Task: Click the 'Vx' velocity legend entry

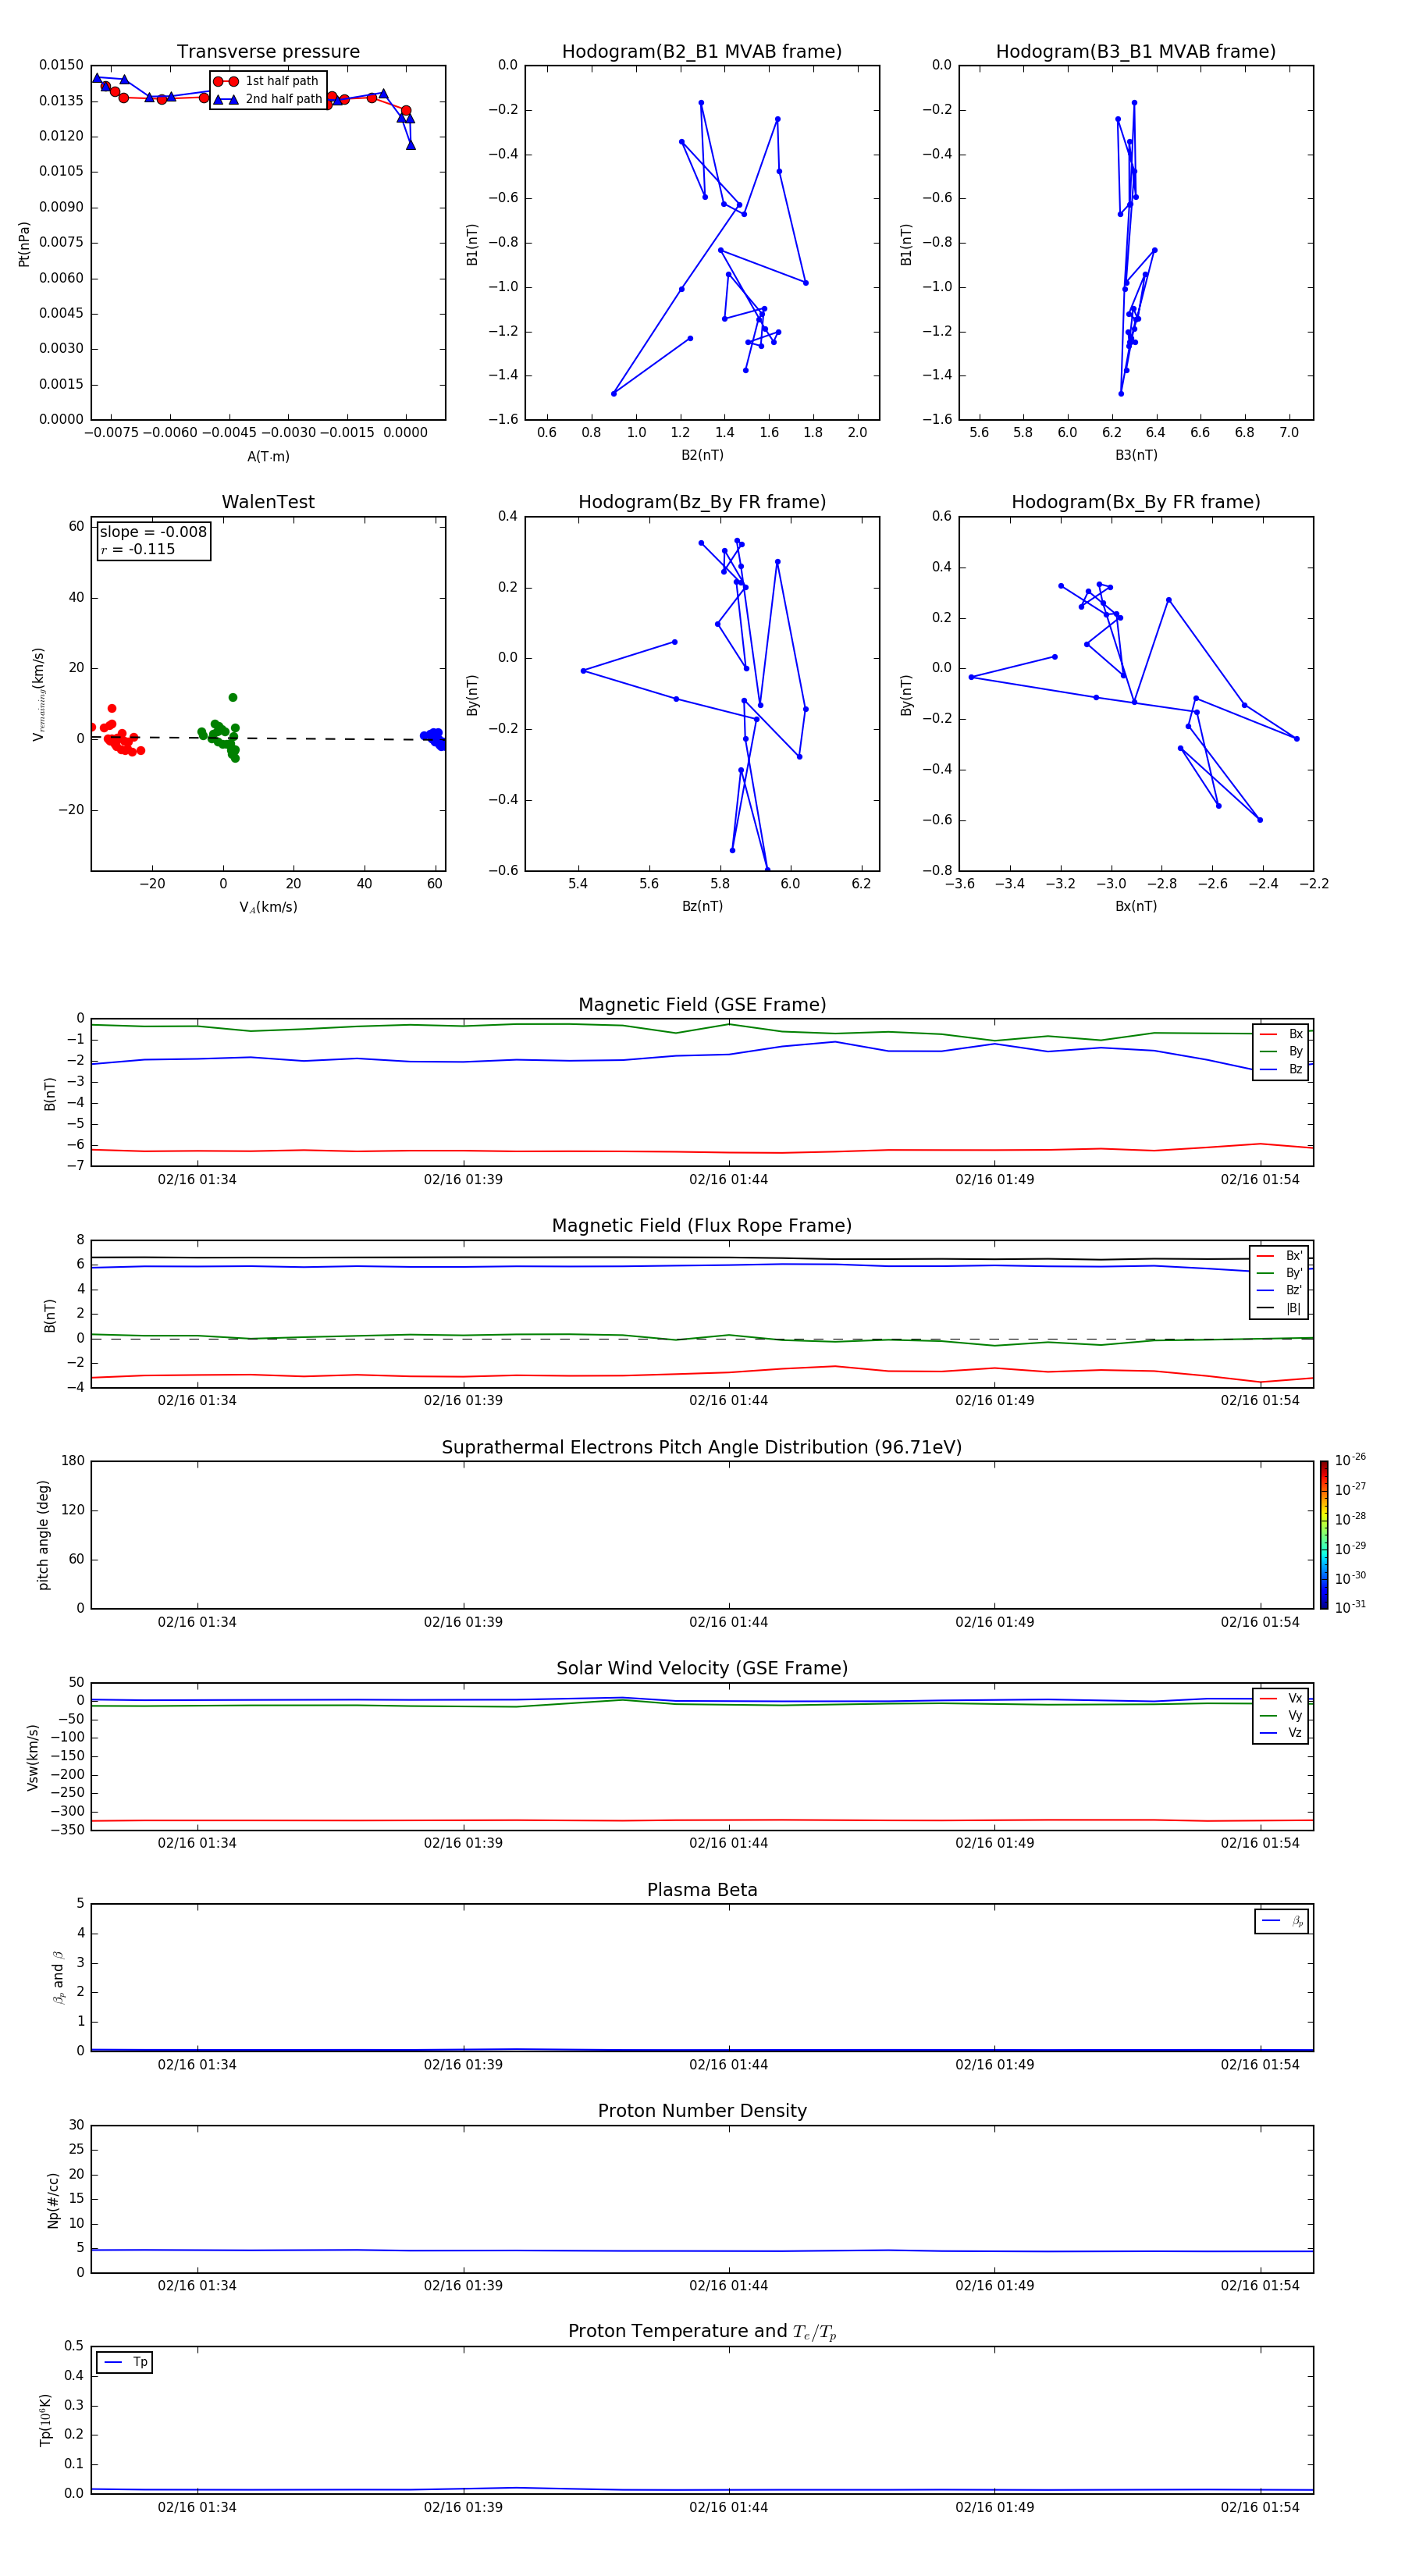Action: click(1281, 1698)
